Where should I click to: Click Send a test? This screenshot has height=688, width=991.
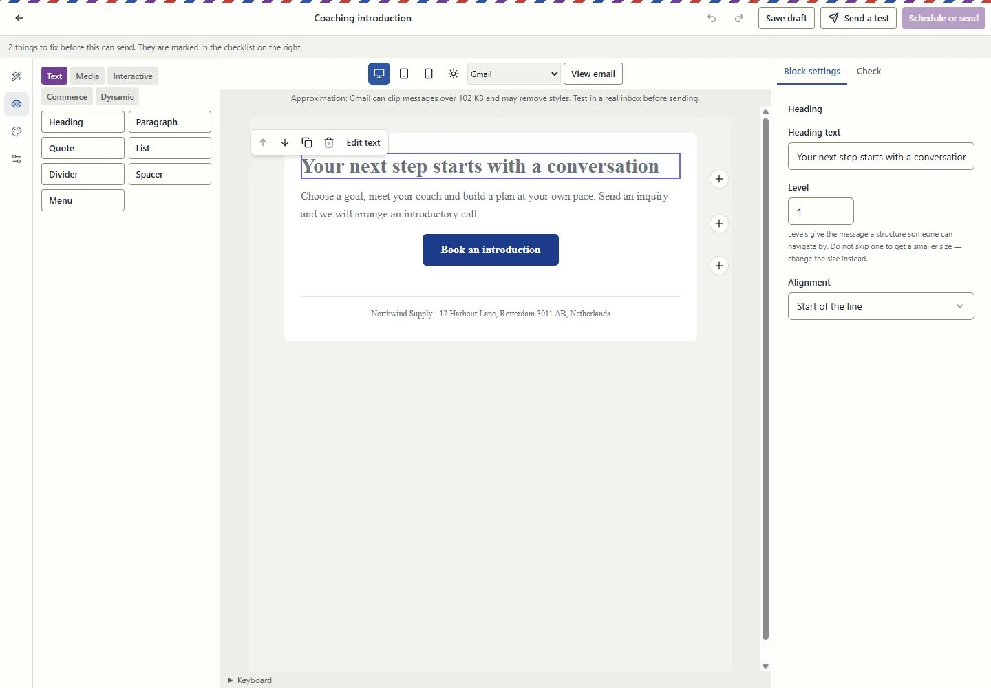858,18
